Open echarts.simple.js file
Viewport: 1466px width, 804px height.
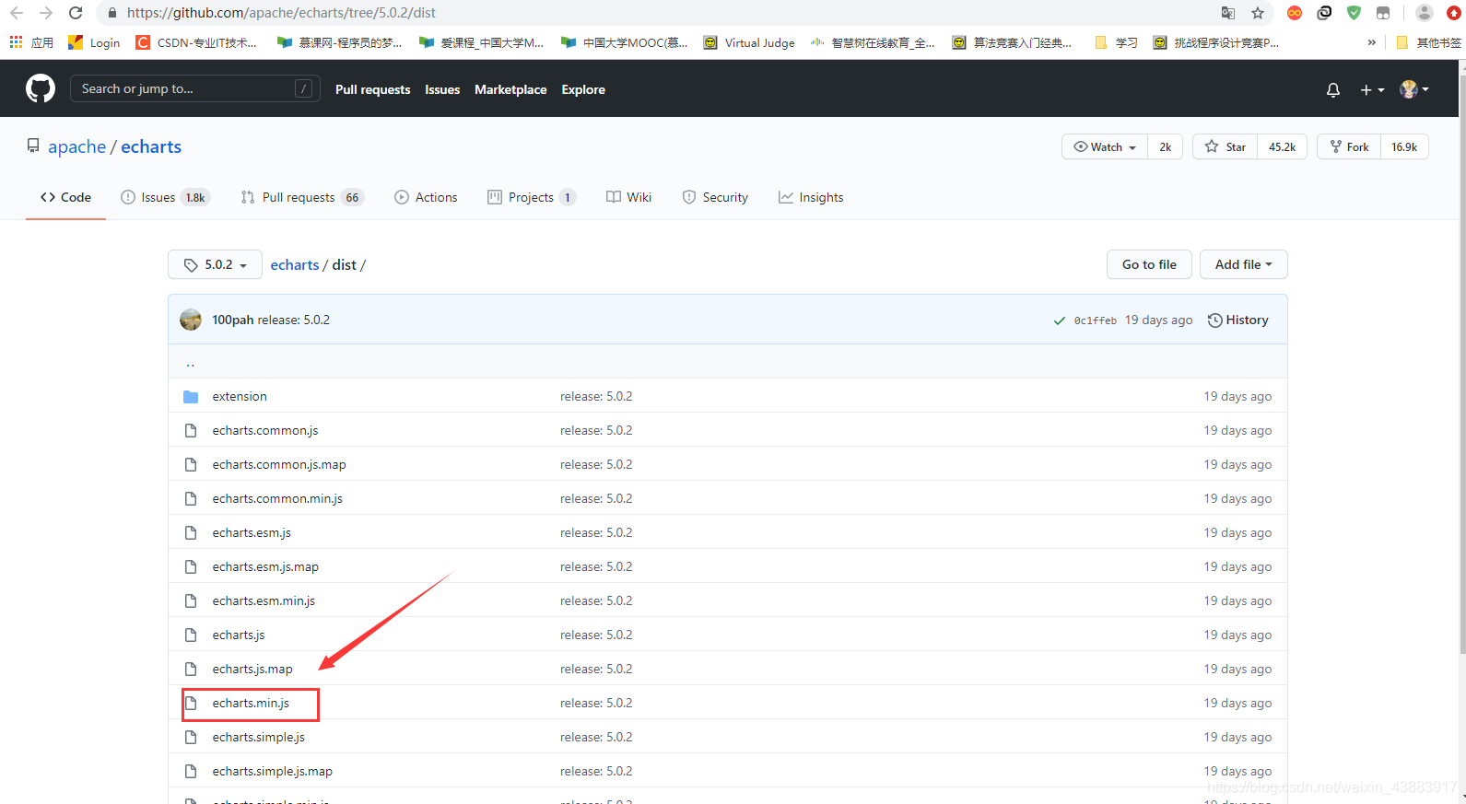(x=259, y=737)
